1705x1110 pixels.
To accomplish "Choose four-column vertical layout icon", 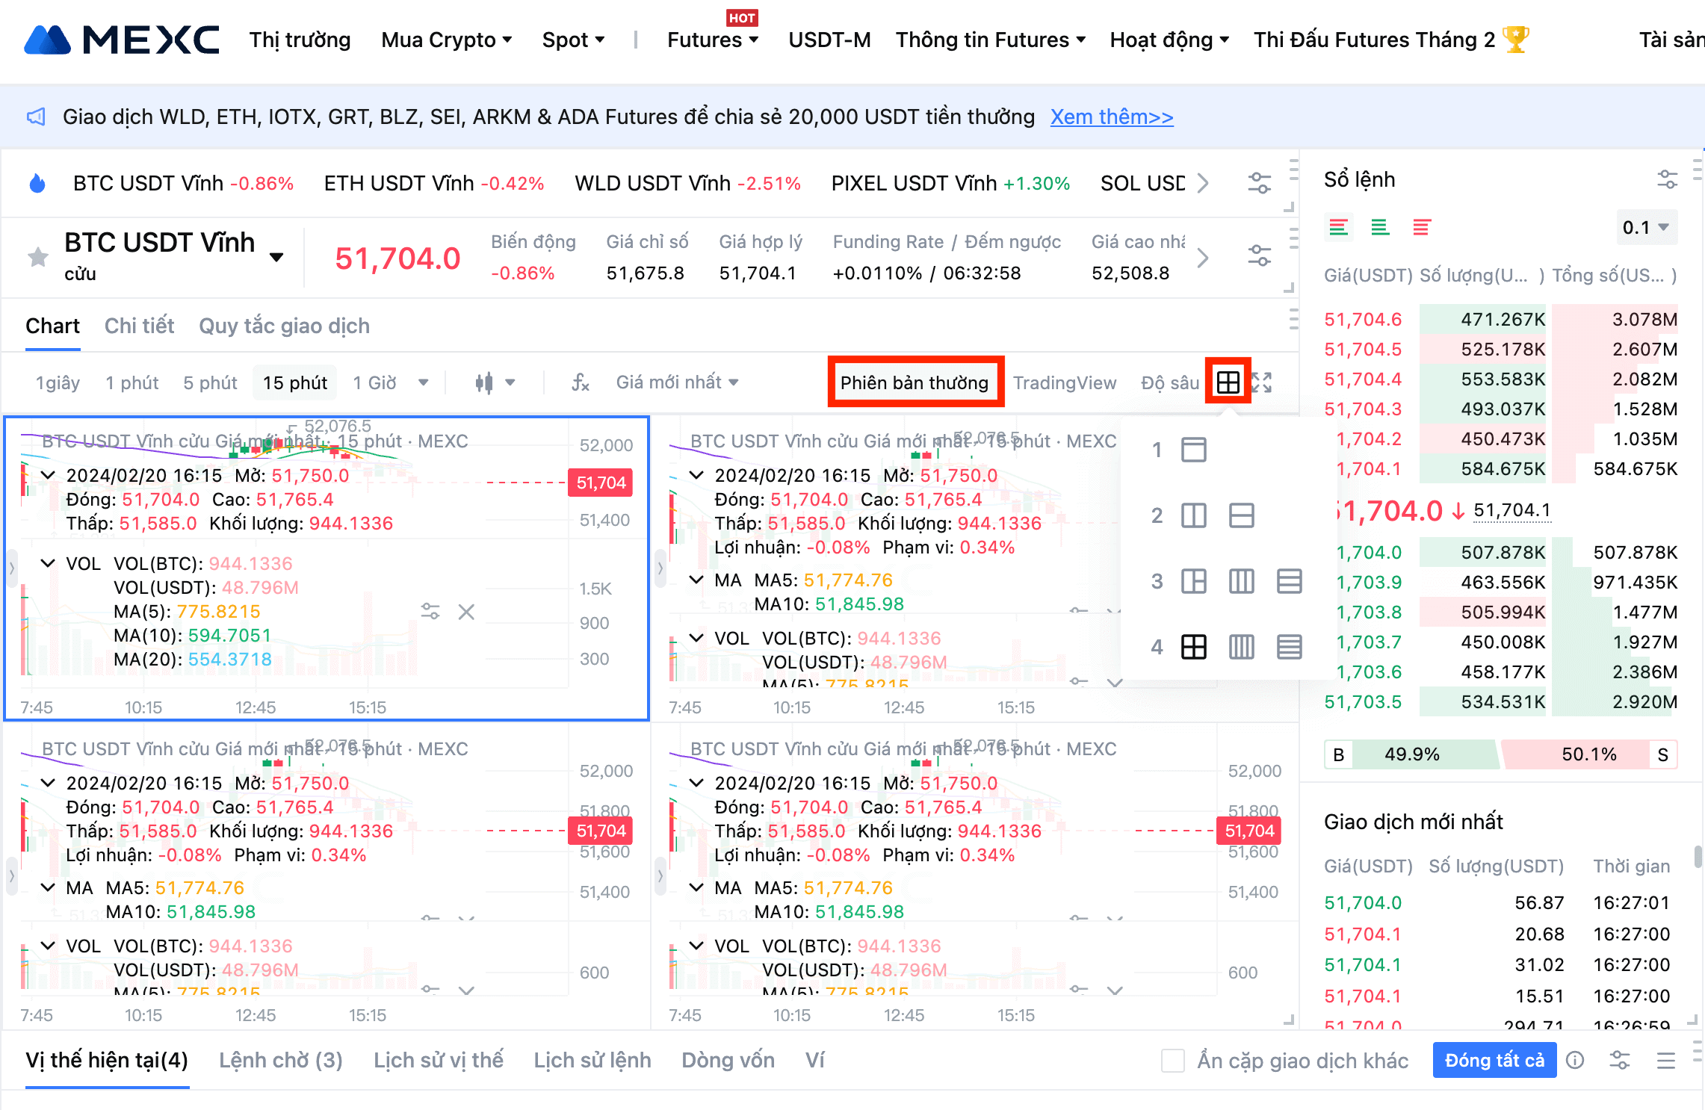I will click(x=1241, y=647).
